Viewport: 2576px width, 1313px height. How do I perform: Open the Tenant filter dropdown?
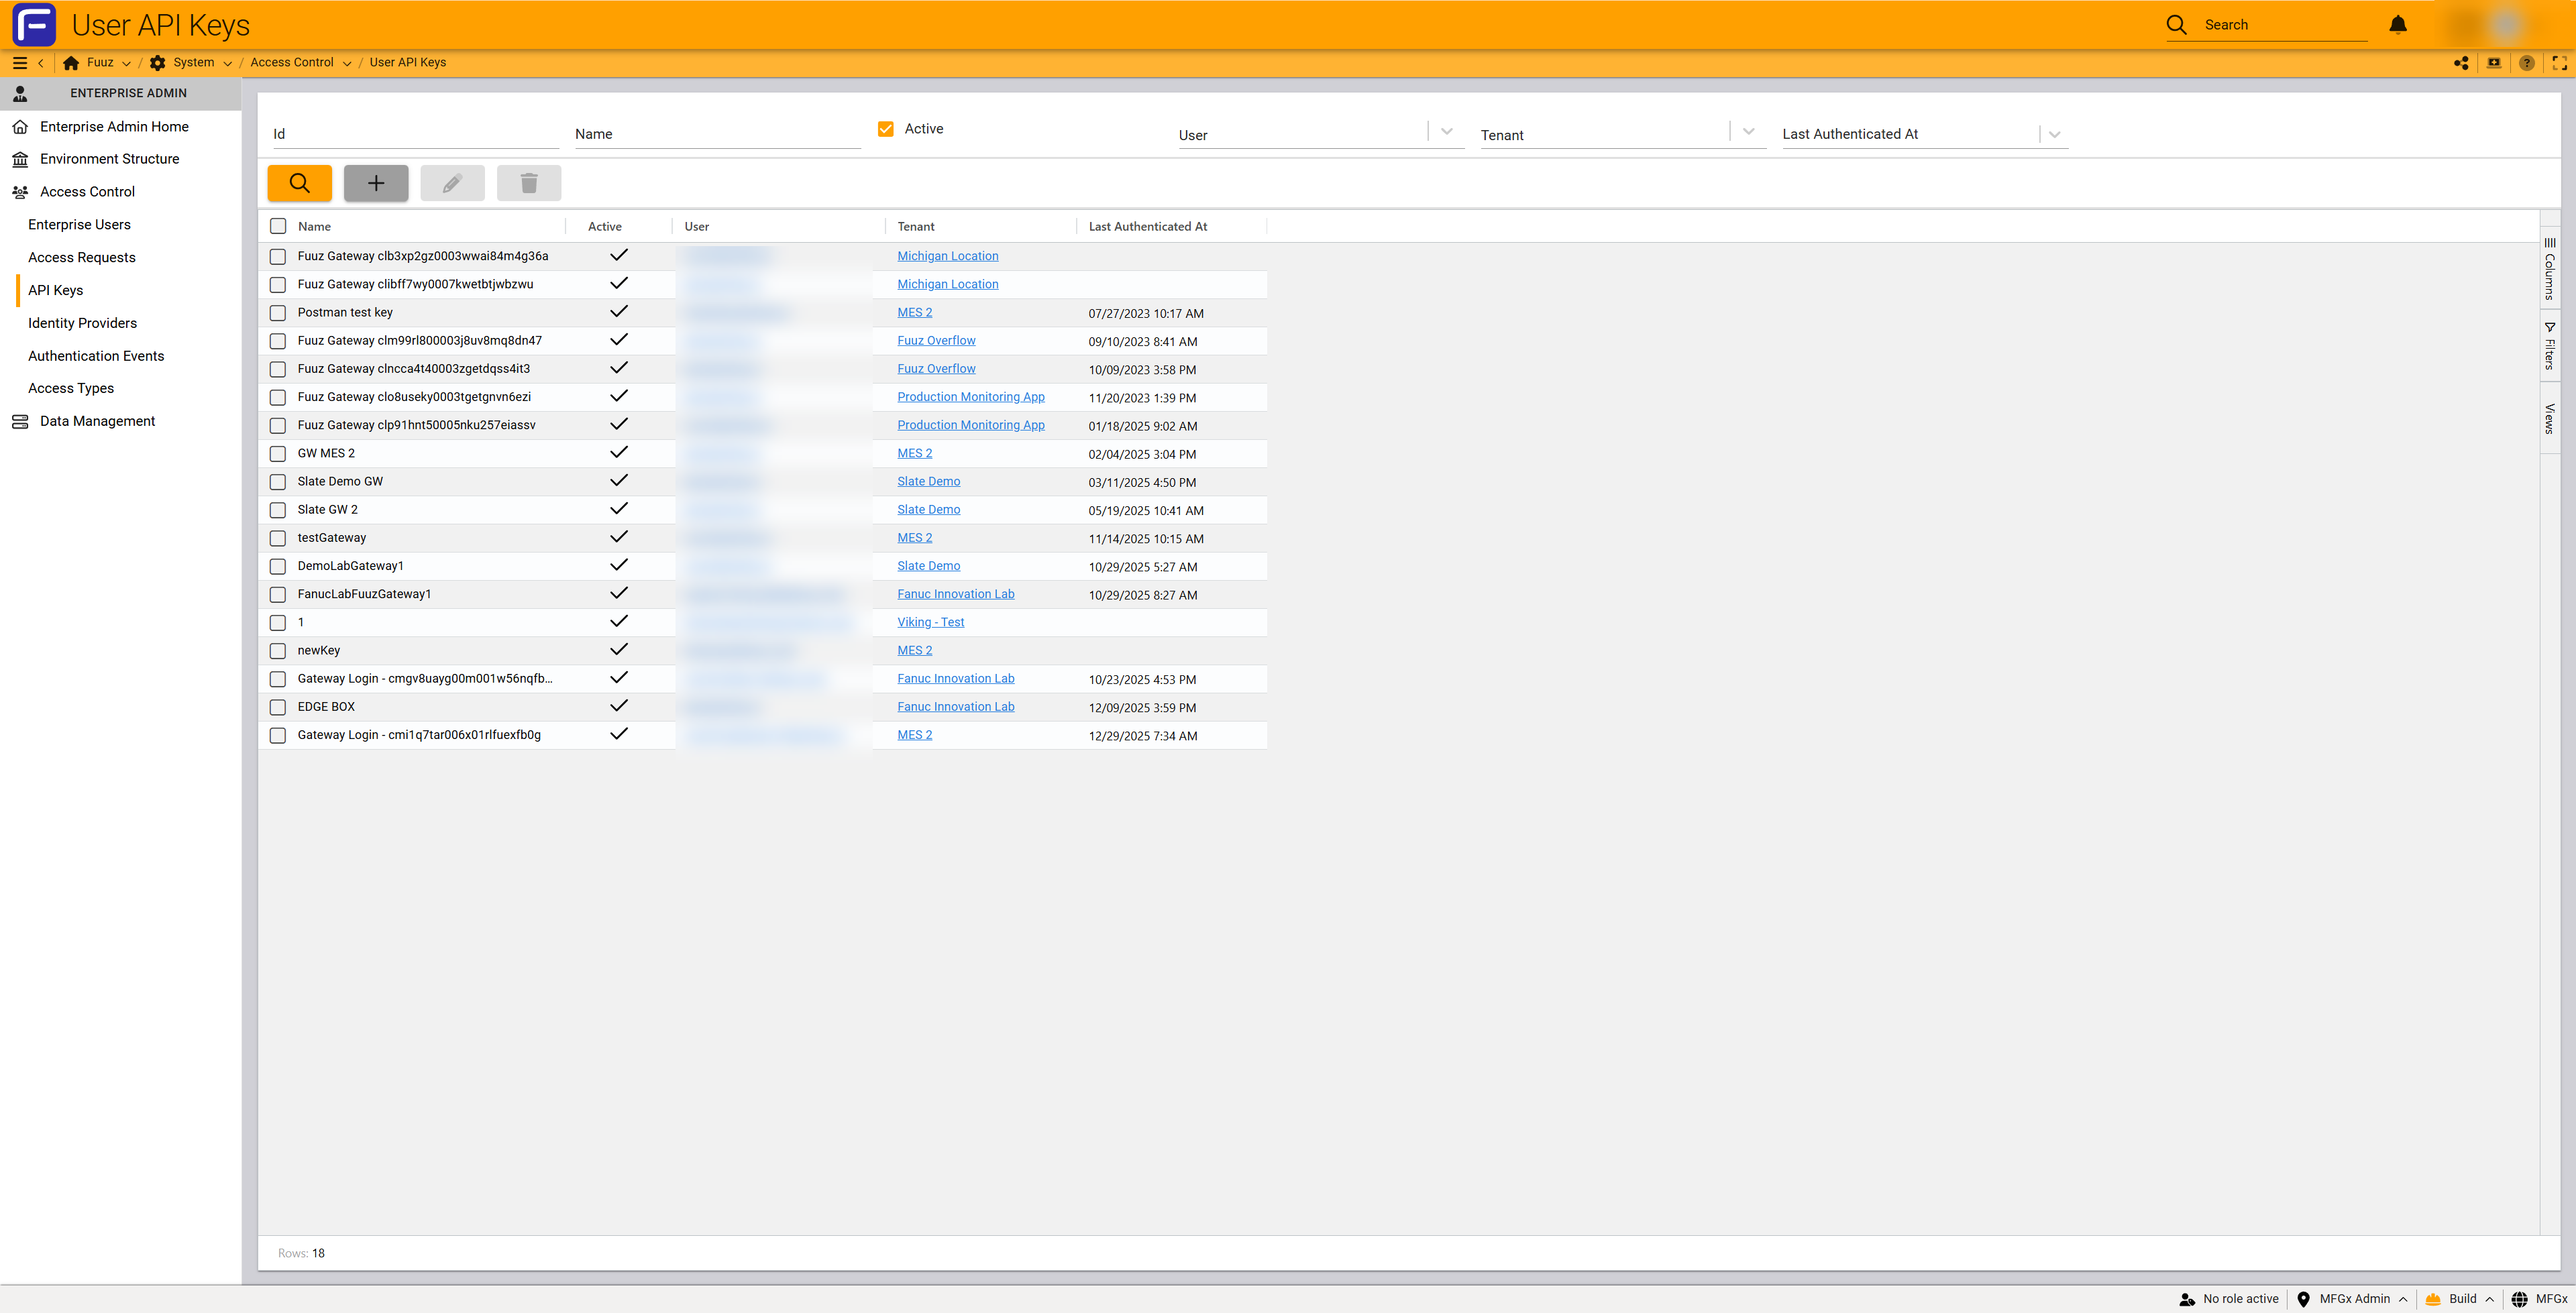click(1748, 132)
